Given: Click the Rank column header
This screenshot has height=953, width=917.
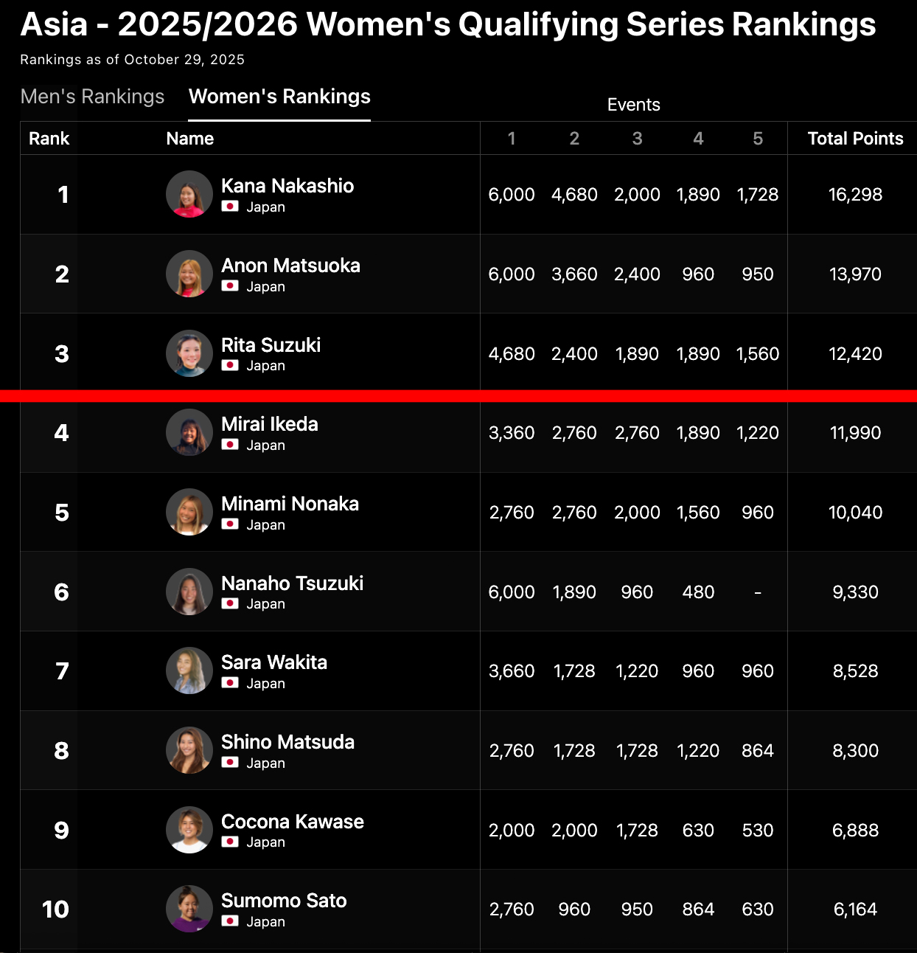Looking at the screenshot, I should (x=49, y=139).
